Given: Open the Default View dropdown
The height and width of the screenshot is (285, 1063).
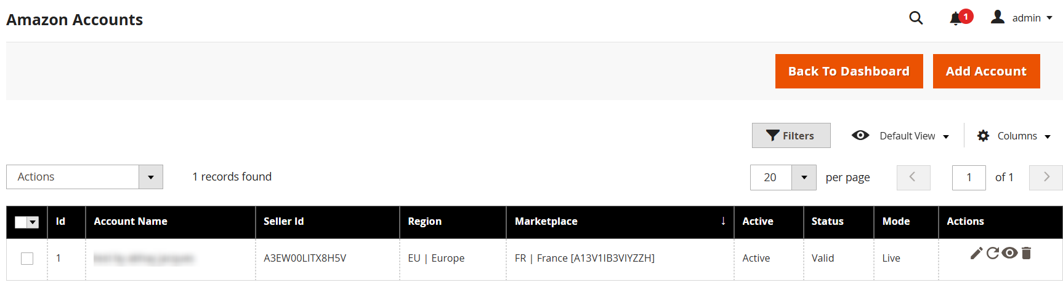Looking at the screenshot, I should tap(900, 136).
